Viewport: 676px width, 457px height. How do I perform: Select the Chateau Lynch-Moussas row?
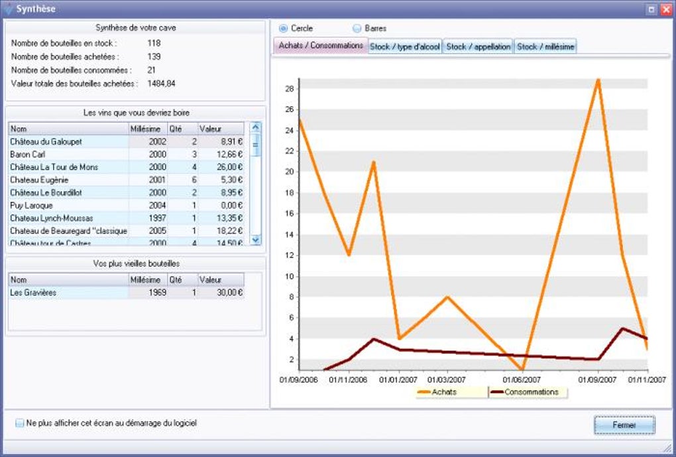127,218
